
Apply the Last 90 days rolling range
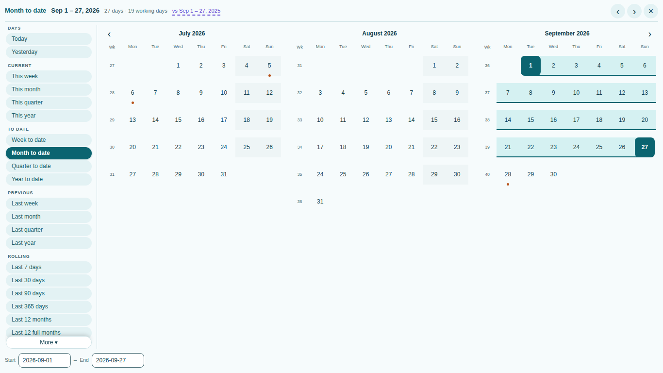click(49, 293)
